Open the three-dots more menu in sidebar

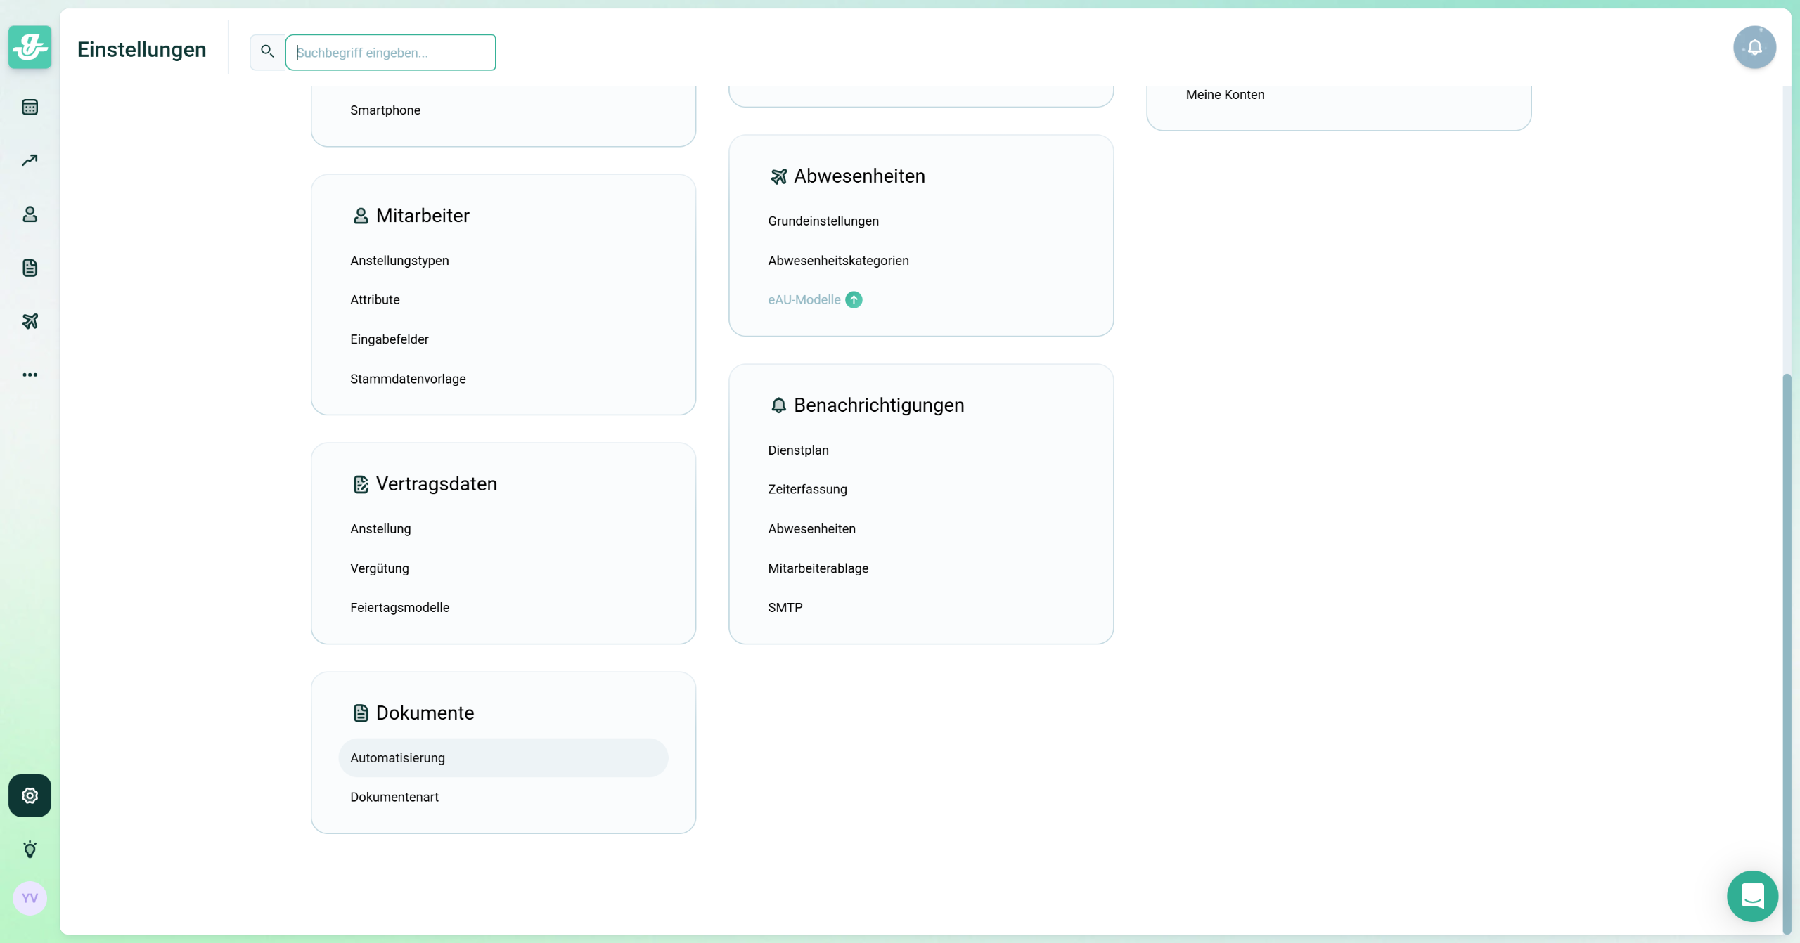30,375
